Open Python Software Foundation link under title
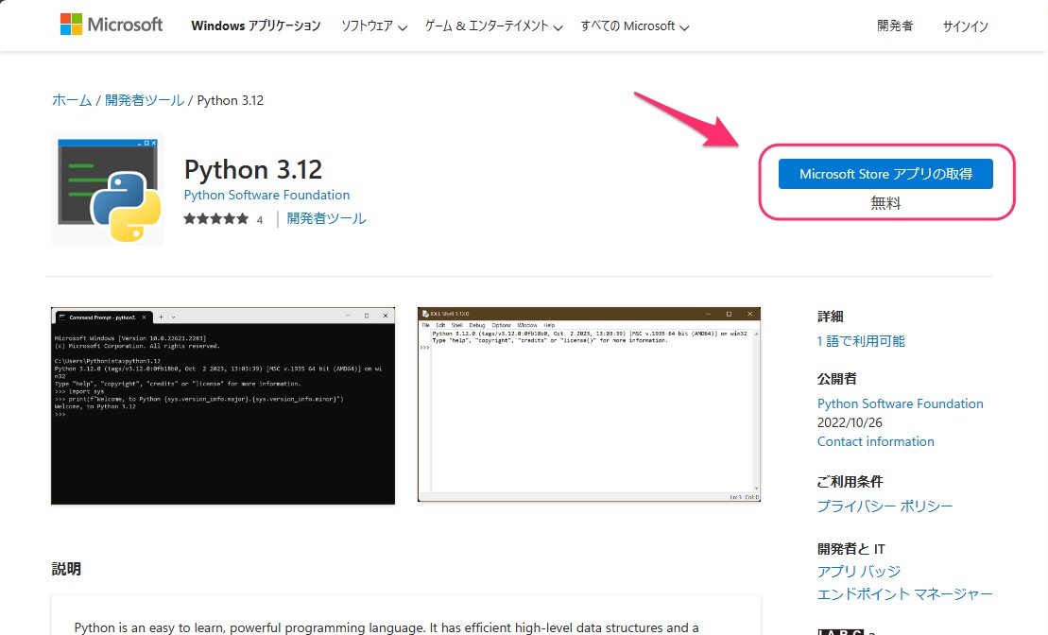 [x=266, y=195]
